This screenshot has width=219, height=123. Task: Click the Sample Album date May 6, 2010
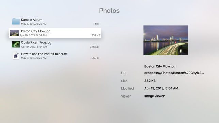tap(34, 24)
